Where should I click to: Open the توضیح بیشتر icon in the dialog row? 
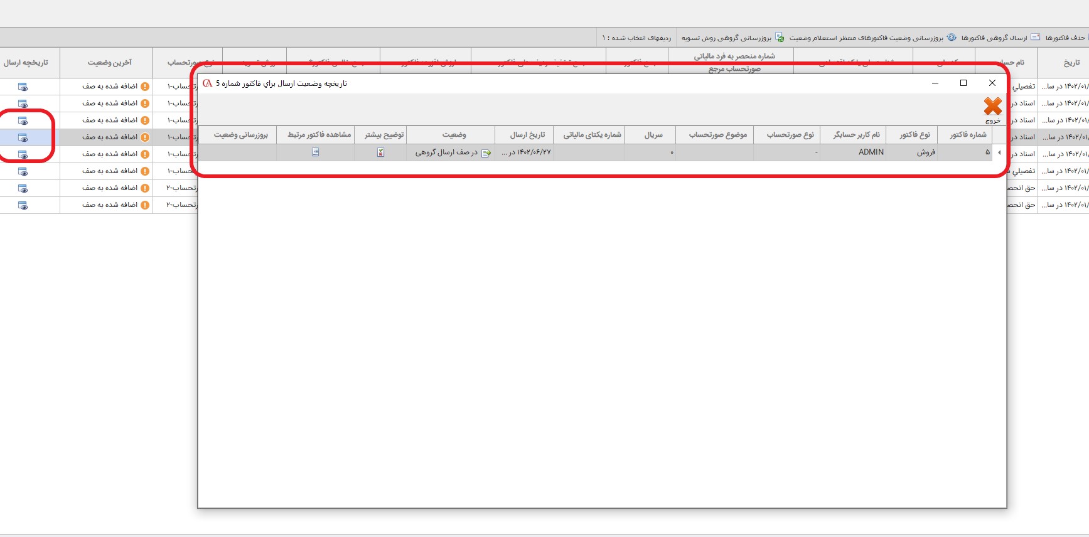point(380,152)
